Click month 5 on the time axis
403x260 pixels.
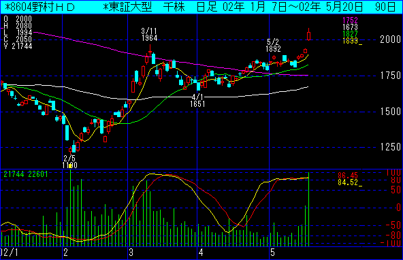[273, 253]
